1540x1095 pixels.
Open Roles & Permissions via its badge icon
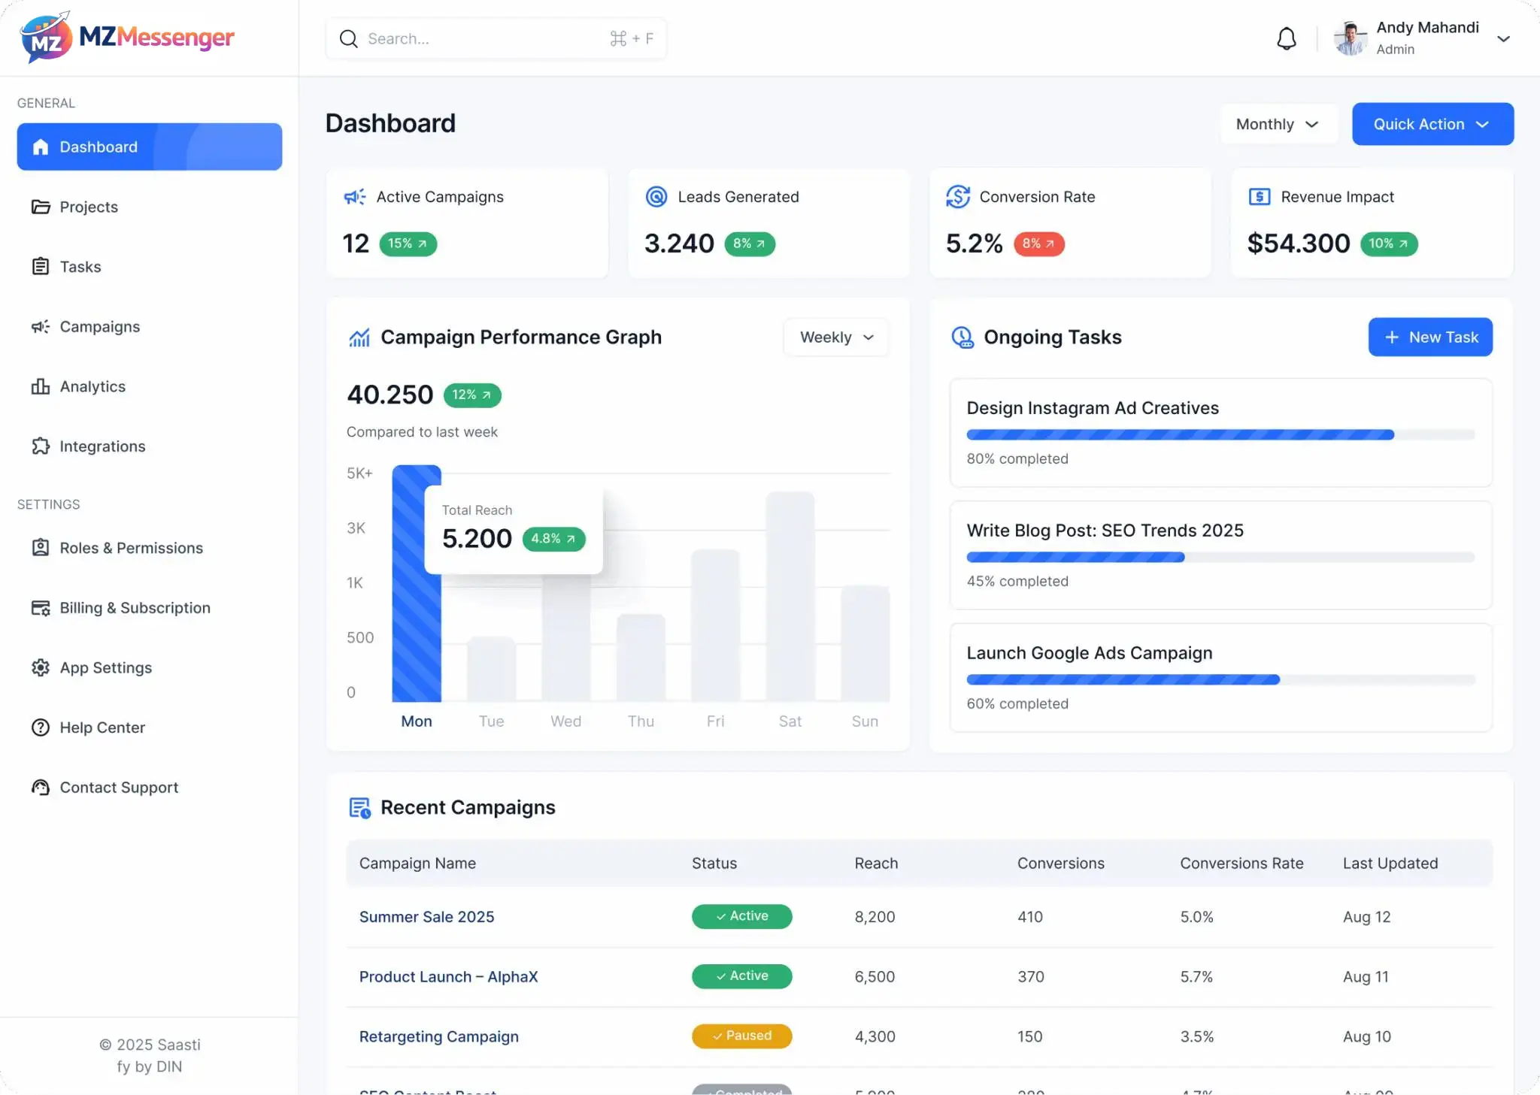pos(42,547)
